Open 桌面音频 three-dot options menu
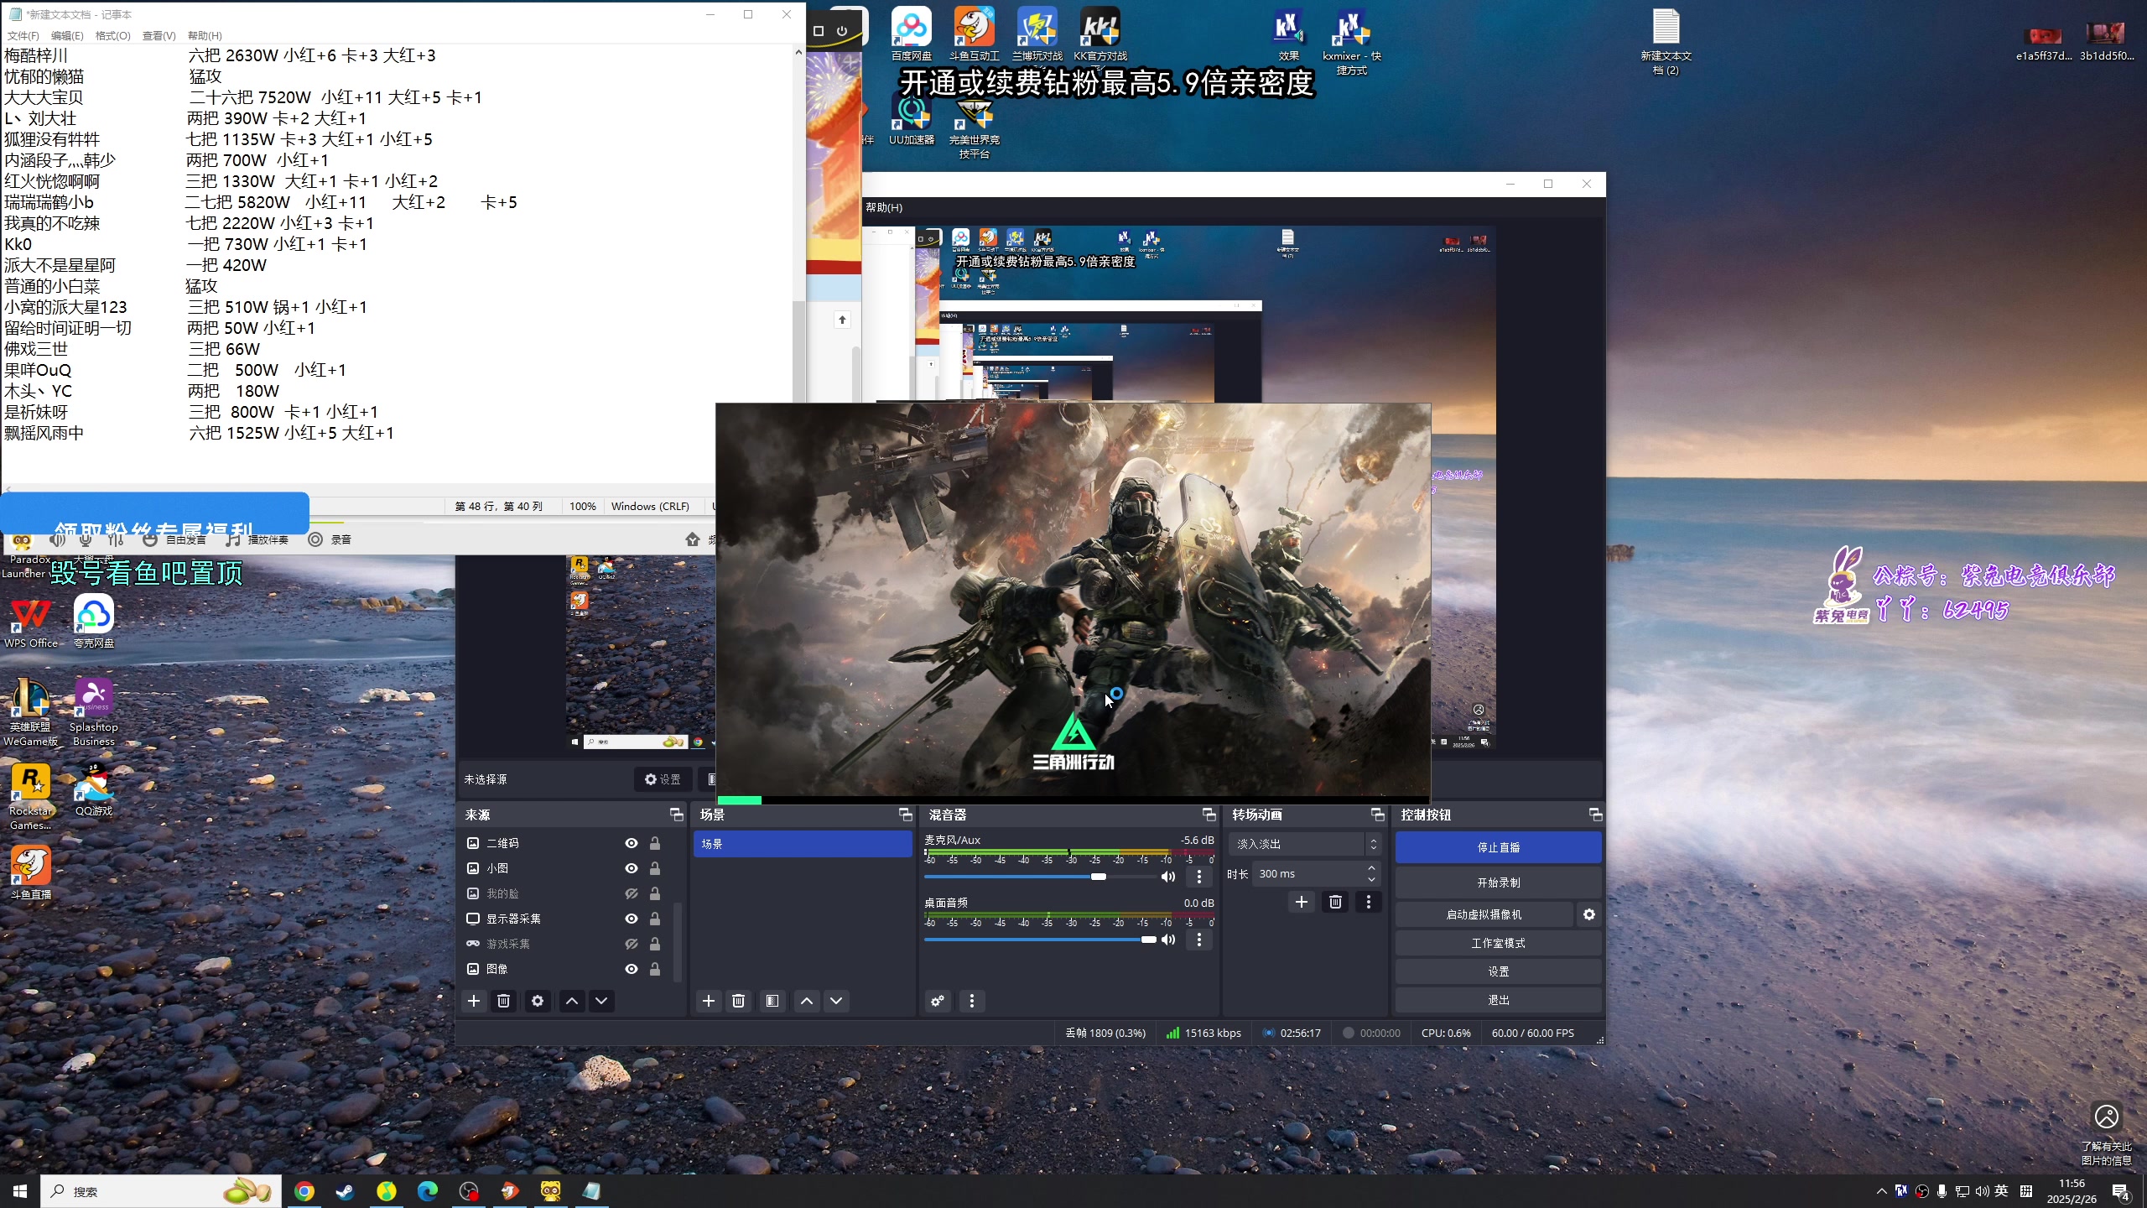Viewport: 2147px width, 1208px height. point(1199,940)
